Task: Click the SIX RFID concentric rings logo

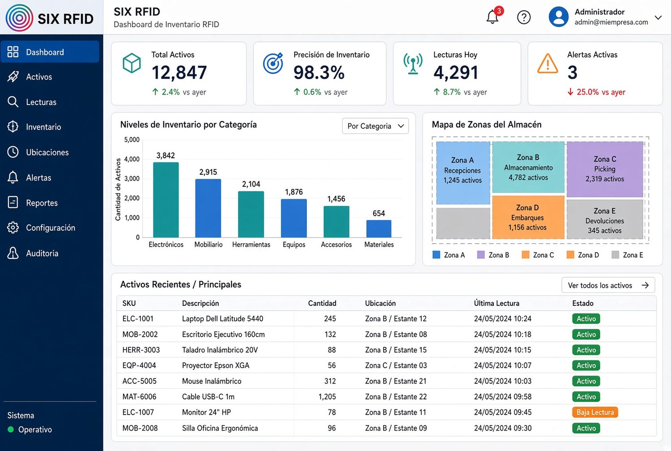Action: pos(19,18)
